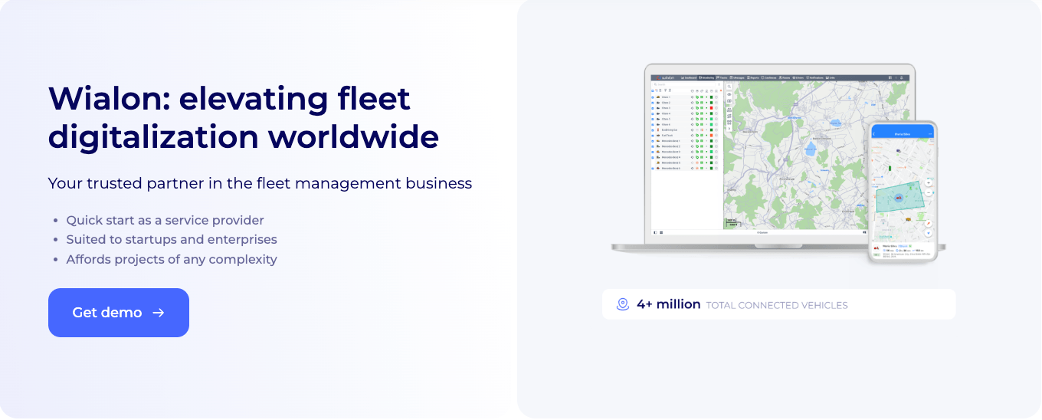The height and width of the screenshot is (420, 1042).
Task: Click the magnifier search icon on laptop map
Action: [x=729, y=85]
